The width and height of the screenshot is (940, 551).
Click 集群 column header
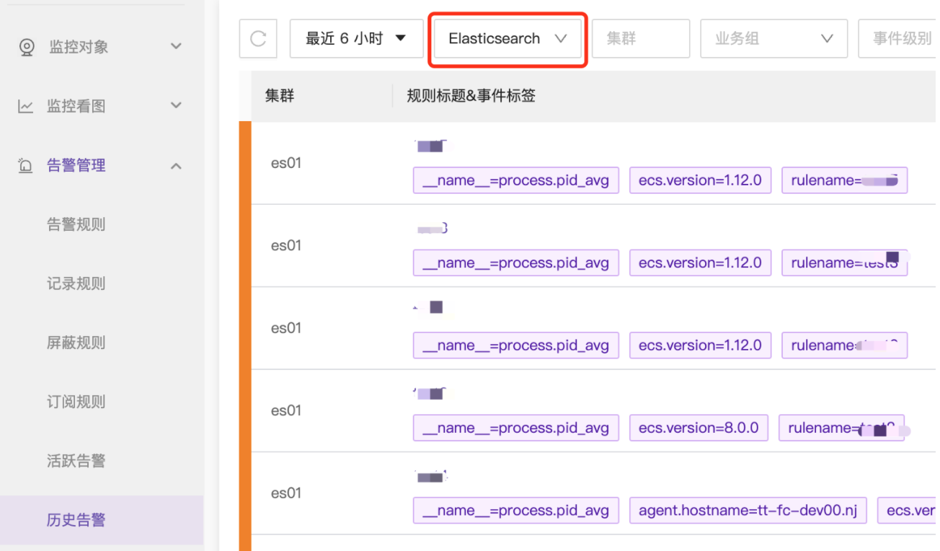[x=280, y=96]
